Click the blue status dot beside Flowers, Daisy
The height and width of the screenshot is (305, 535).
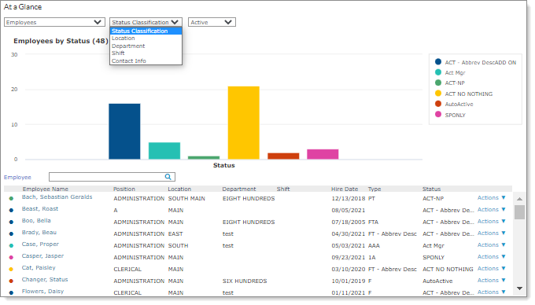pos(11,292)
